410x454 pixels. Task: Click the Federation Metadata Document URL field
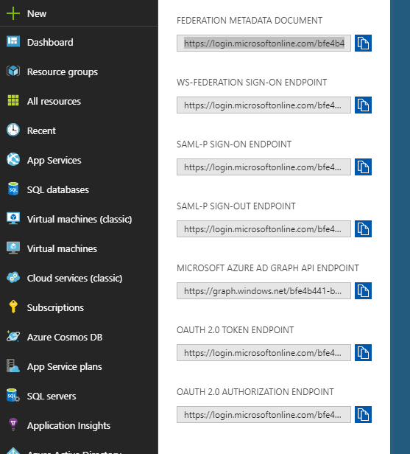point(264,43)
